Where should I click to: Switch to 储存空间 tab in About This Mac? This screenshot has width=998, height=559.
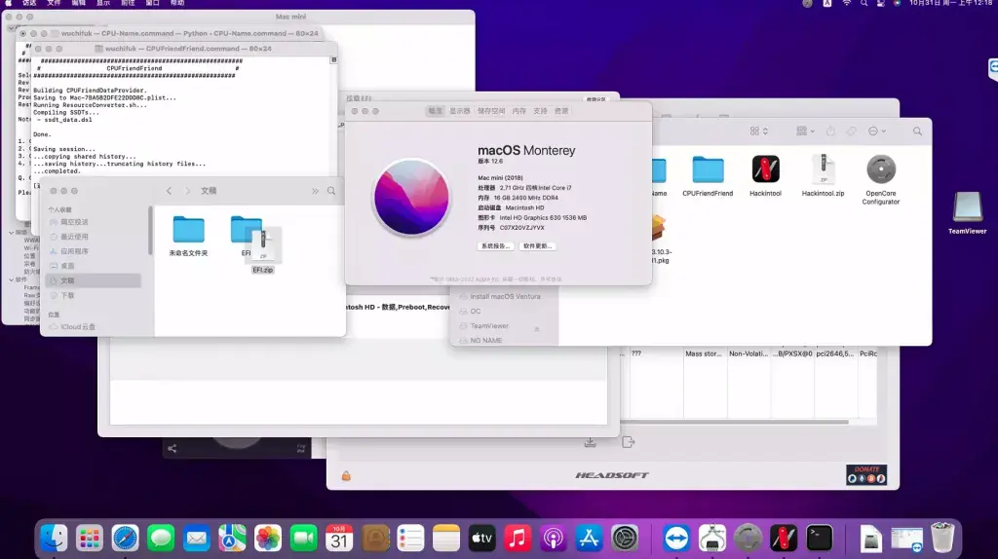click(491, 111)
